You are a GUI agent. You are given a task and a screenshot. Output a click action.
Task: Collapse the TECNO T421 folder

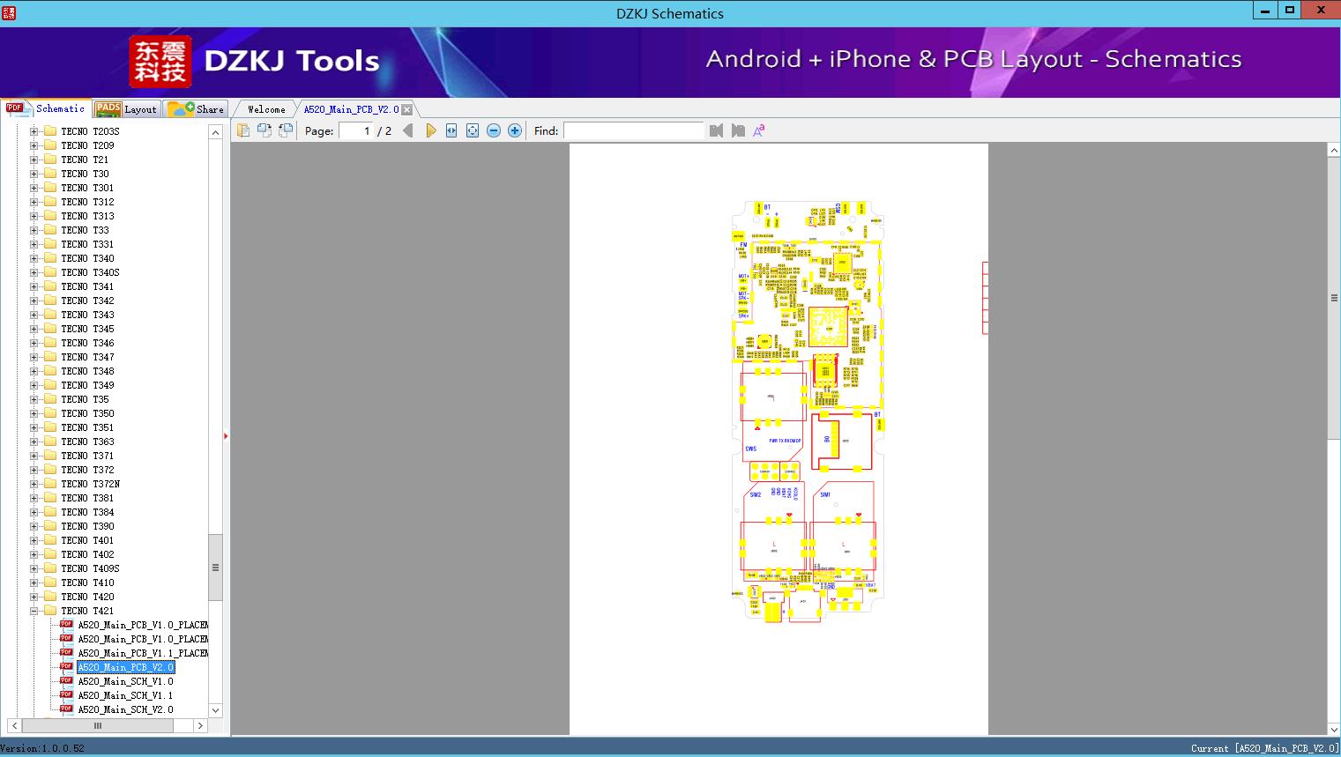pos(34,611)
